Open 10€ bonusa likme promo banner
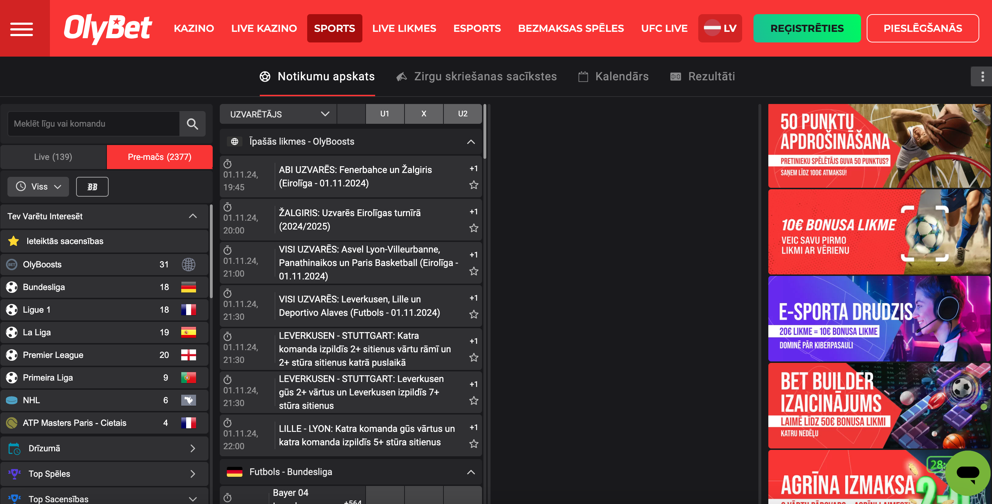Viewport: 992px width, 504px height. coord(879,232)
